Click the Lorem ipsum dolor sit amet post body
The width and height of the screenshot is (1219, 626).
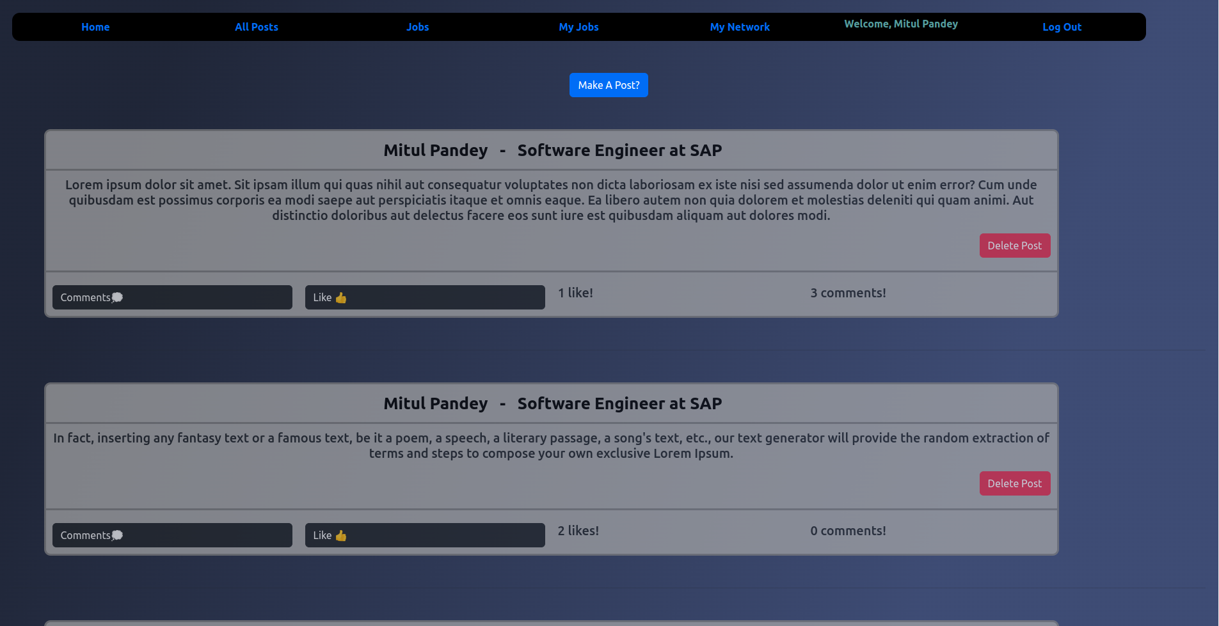pyautogui.click(x=551, y=200)
